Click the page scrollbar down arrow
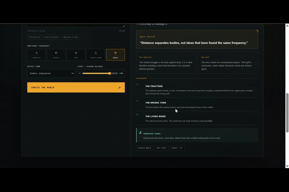Image resolution: width=289 pixels, height=192 pixels. pyautogui.click(x=287, y=166)
